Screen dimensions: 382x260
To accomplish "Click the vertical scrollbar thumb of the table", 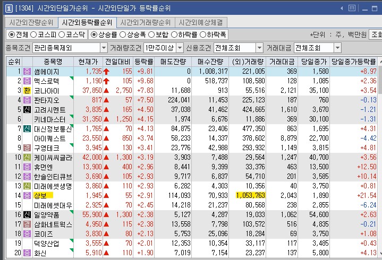I will (x=380, y=80).
